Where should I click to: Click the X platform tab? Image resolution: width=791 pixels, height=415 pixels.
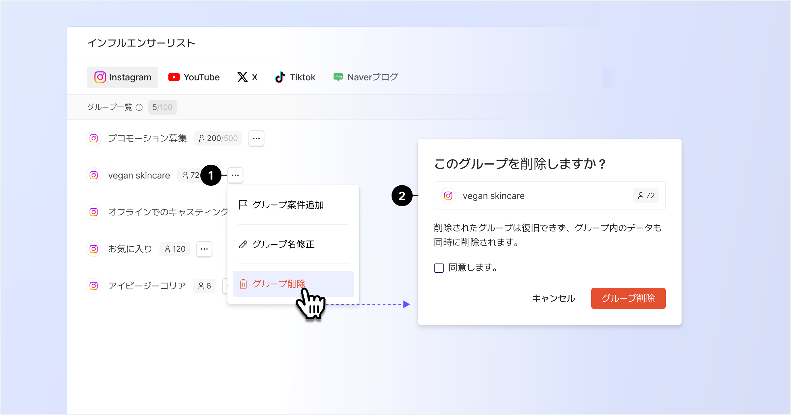248,77
